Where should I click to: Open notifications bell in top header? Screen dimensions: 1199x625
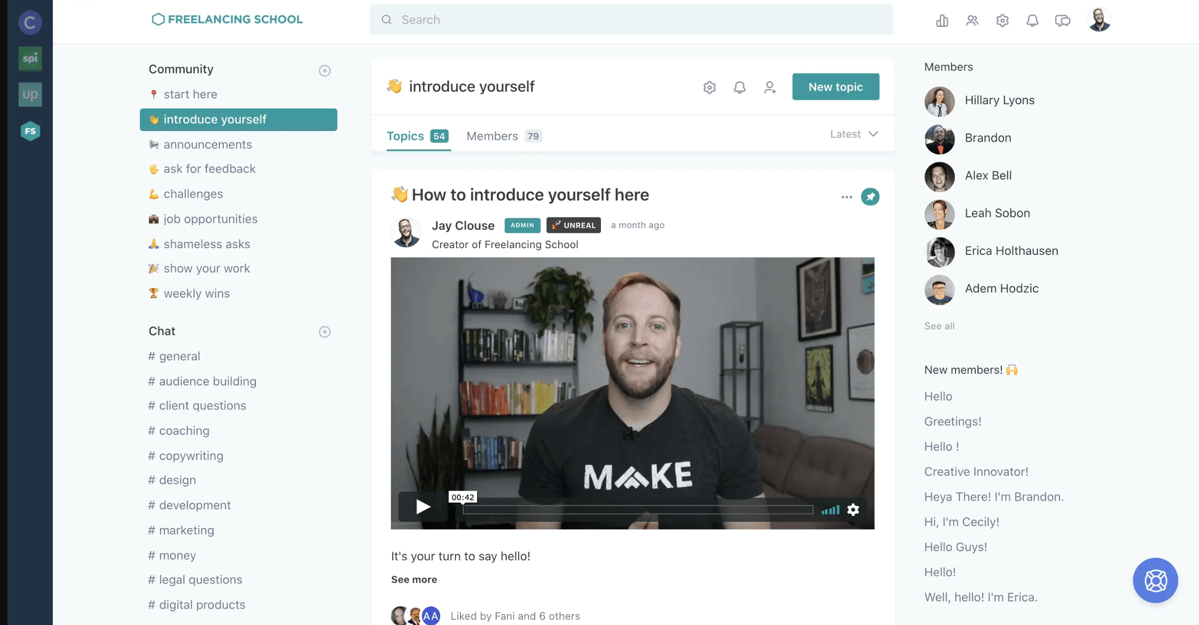click(1032, 20)
